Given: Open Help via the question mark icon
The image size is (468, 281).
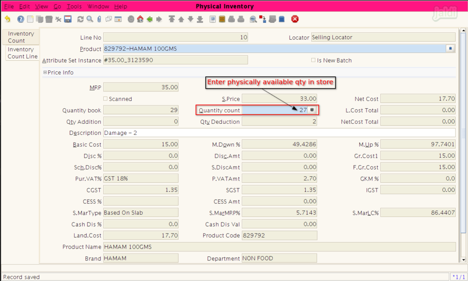Looking at the screenshot, I should pos(21,19).
